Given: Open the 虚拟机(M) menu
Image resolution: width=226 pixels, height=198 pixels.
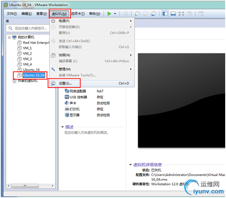Looking at the screenshot, I should point(60,14).
